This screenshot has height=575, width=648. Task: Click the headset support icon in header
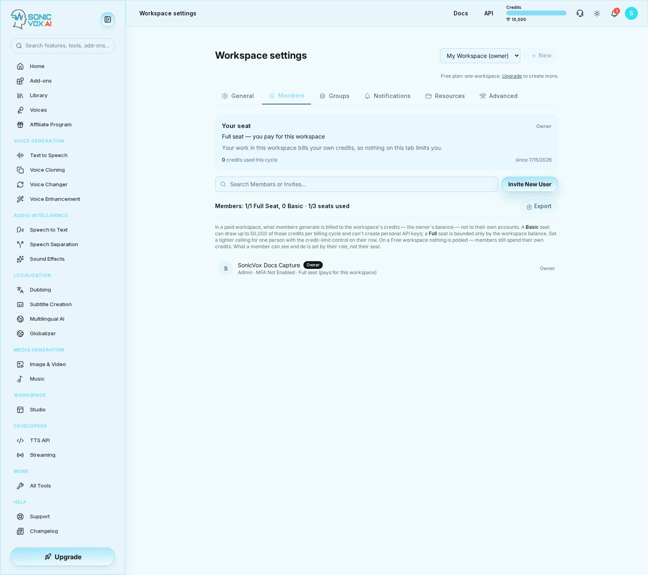[580, 13]
